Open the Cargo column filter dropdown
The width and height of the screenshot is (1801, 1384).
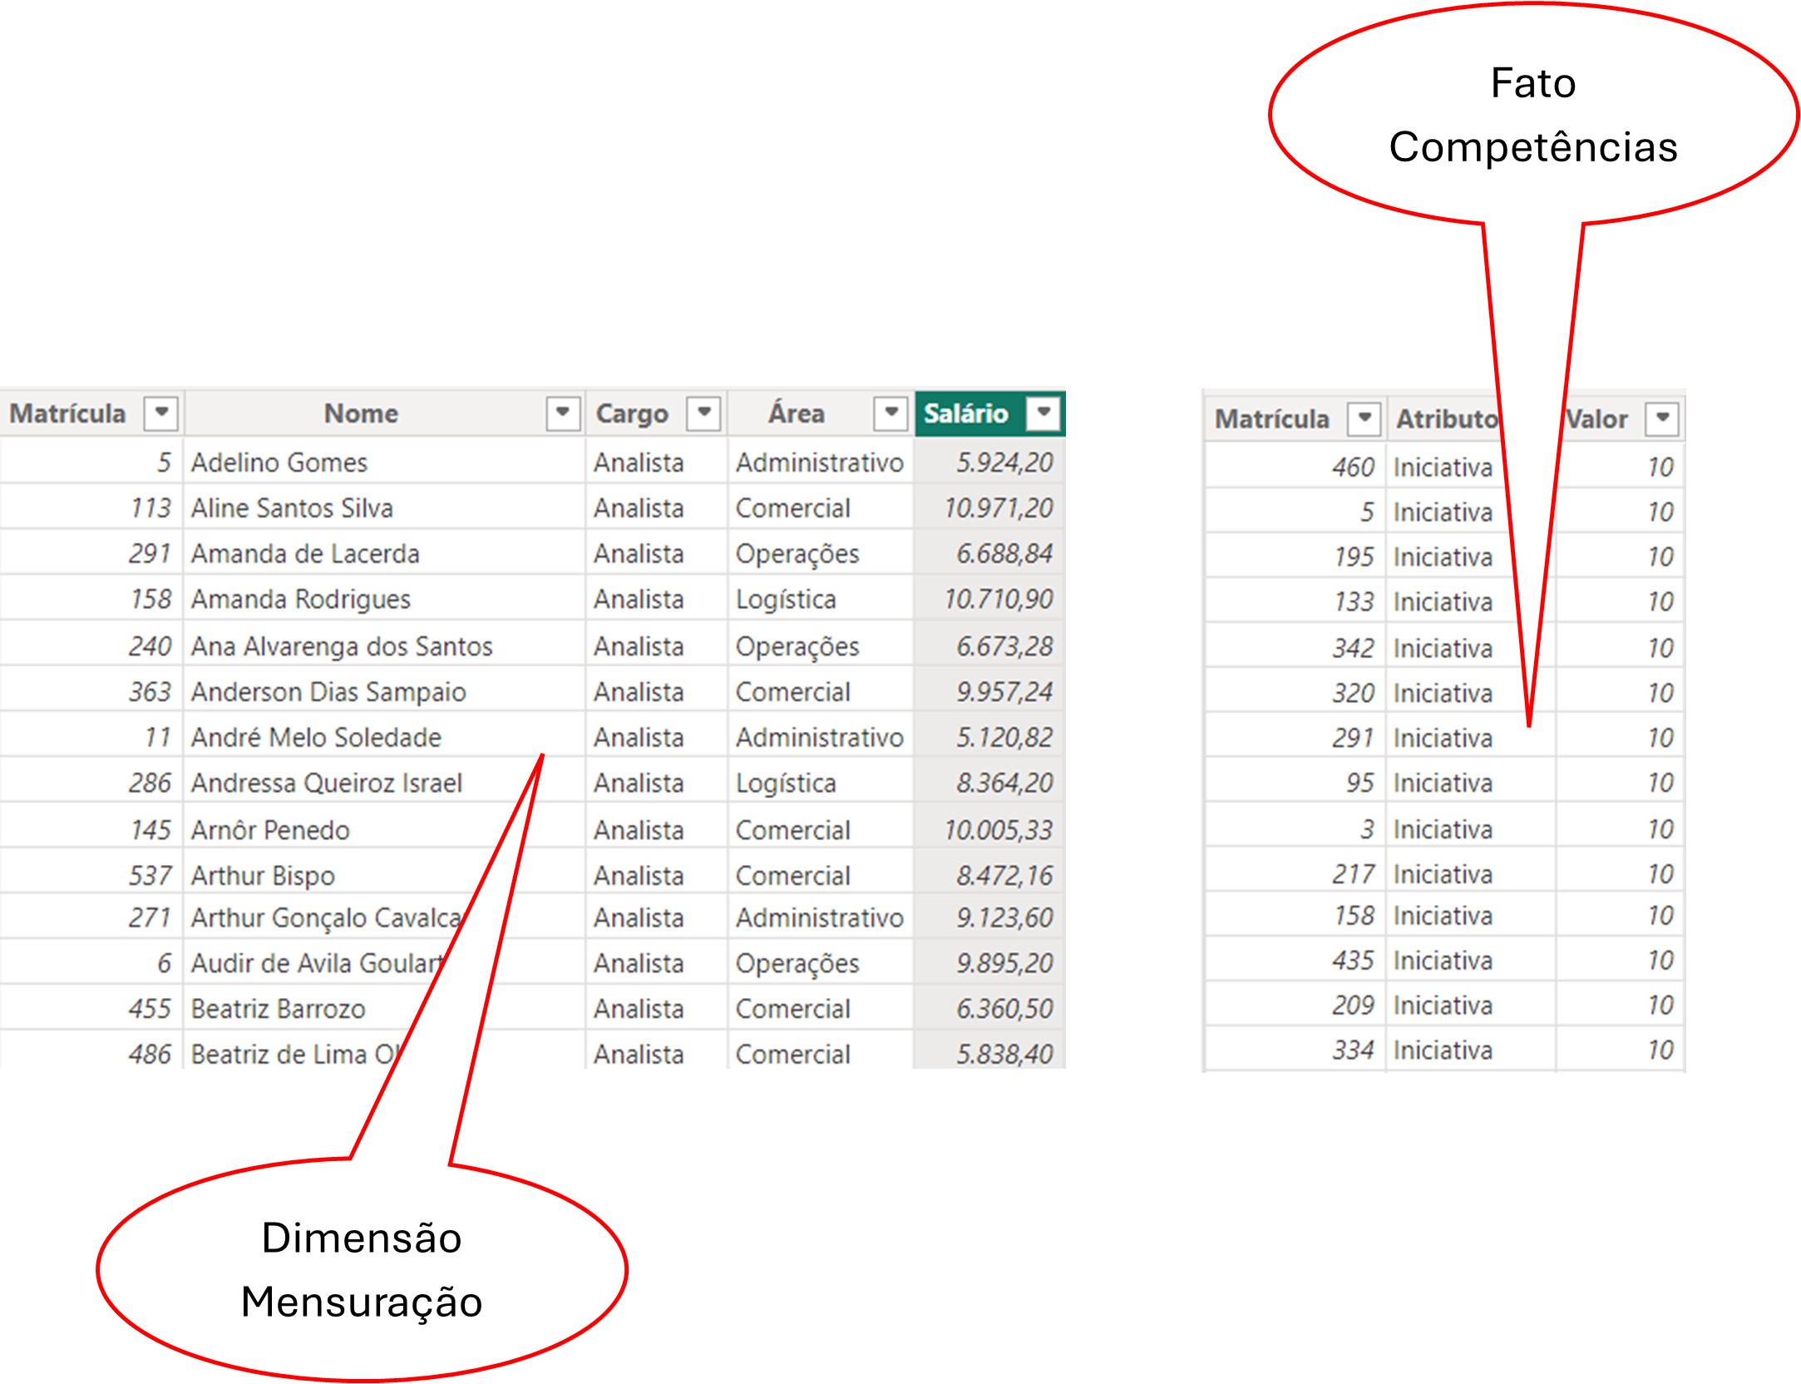pos(703,413)
